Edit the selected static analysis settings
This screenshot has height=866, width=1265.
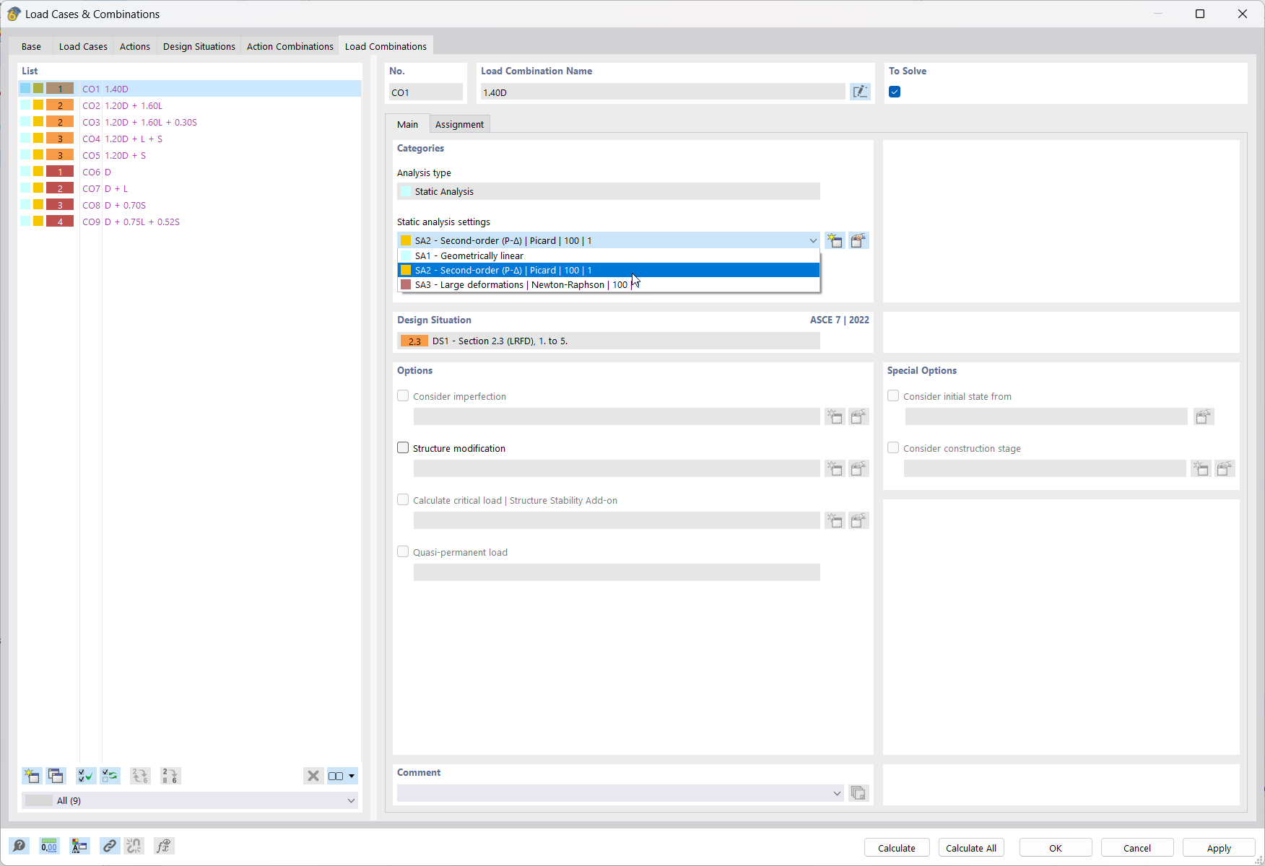858,240
